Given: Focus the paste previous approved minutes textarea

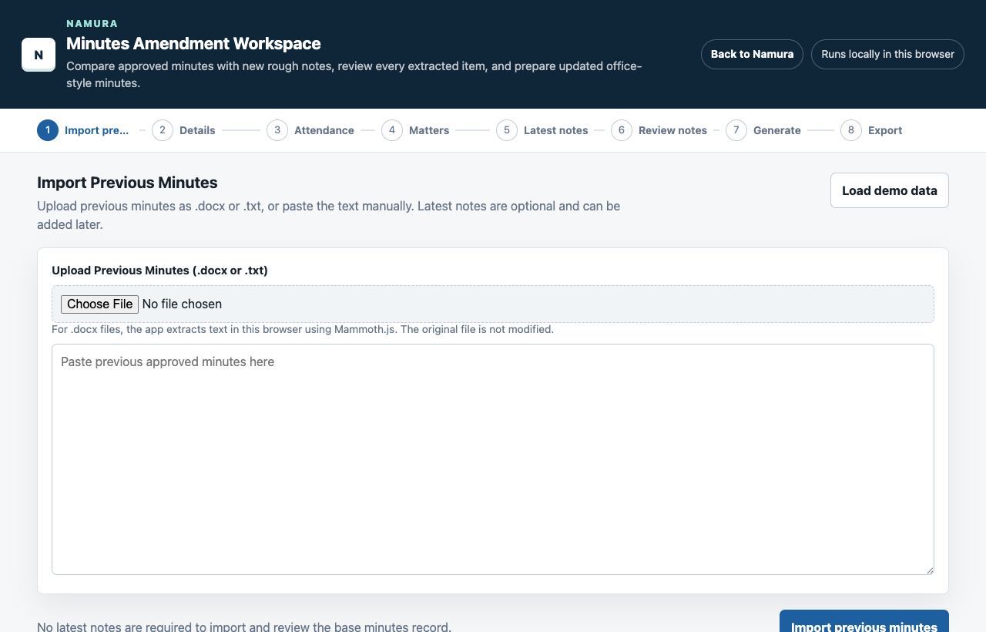Looking at the screenshot, I should (x=493, y=459).
